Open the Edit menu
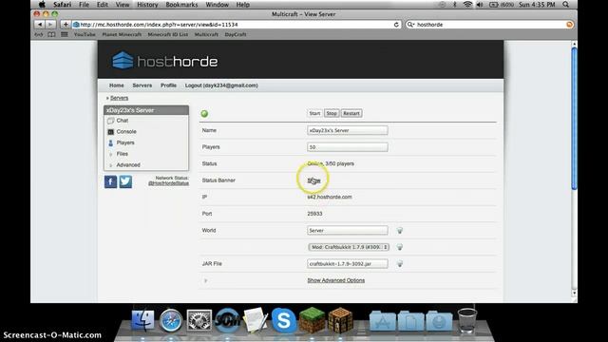 click(x=103, y=5)
